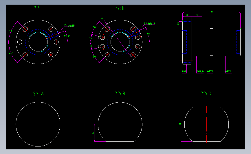Select the '??: C' view title

[x=206, y=94]
